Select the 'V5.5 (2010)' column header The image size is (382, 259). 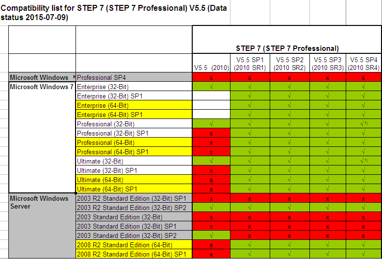[x=211, y=63]
